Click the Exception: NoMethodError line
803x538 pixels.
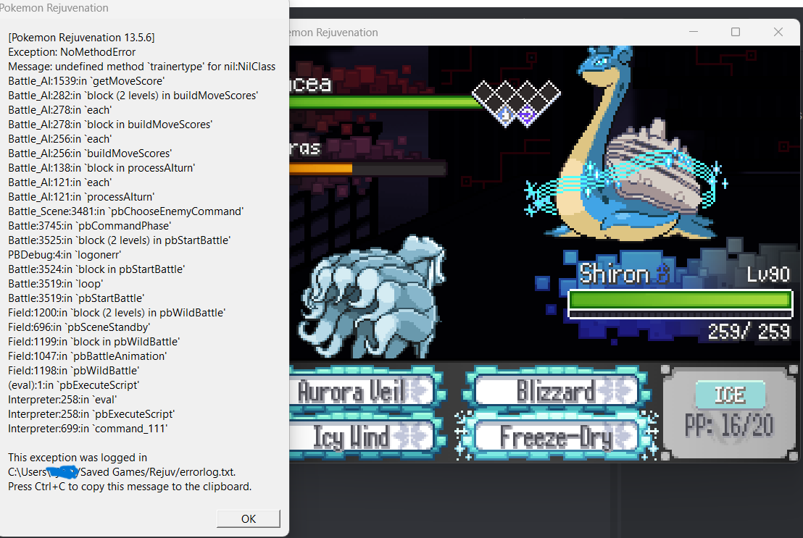click(72, 52)
